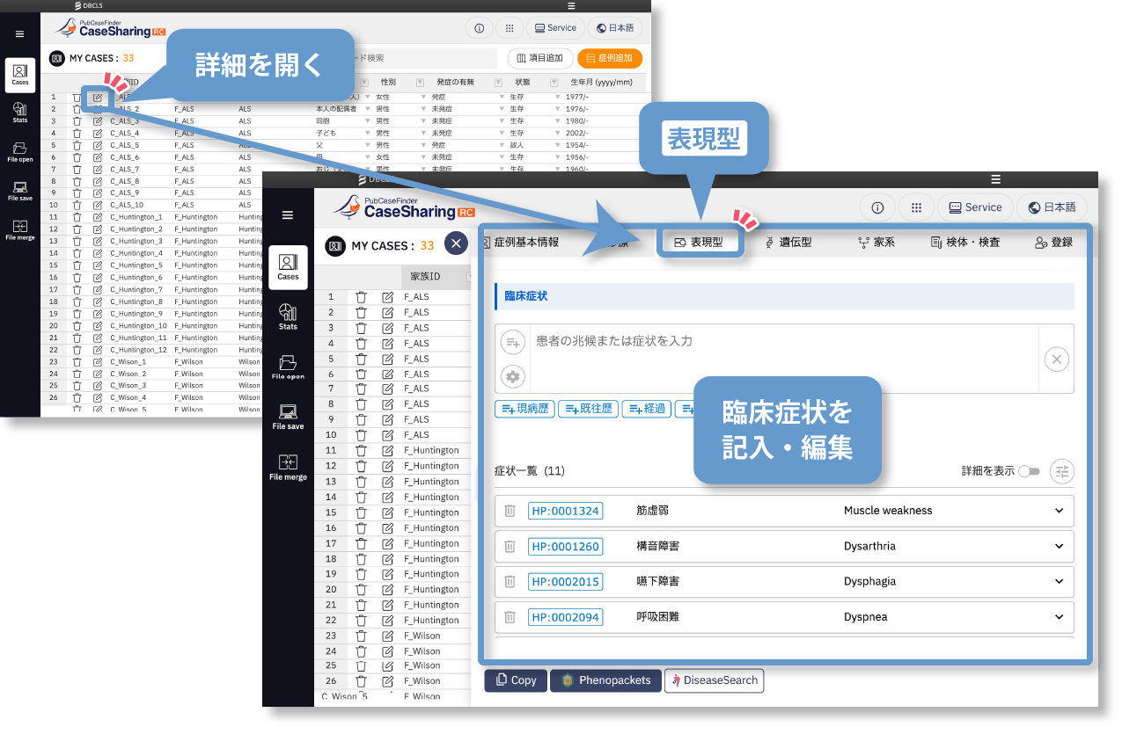This screenshot has height=756, width=1144.
Task: Open the Stats panel in front sidebar
Action: (288, 315)
